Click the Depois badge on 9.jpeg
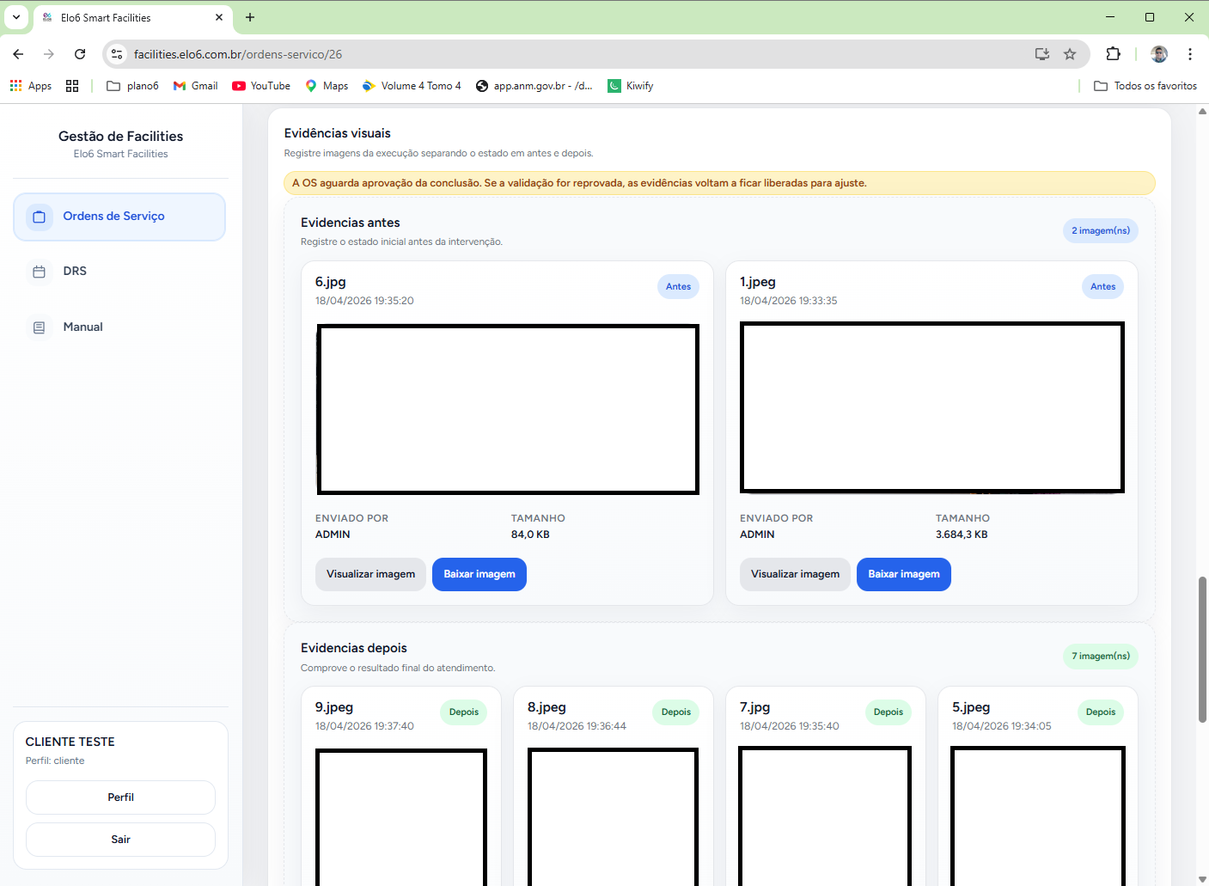This screenshot has width=1209, height=886. (464, 712)
